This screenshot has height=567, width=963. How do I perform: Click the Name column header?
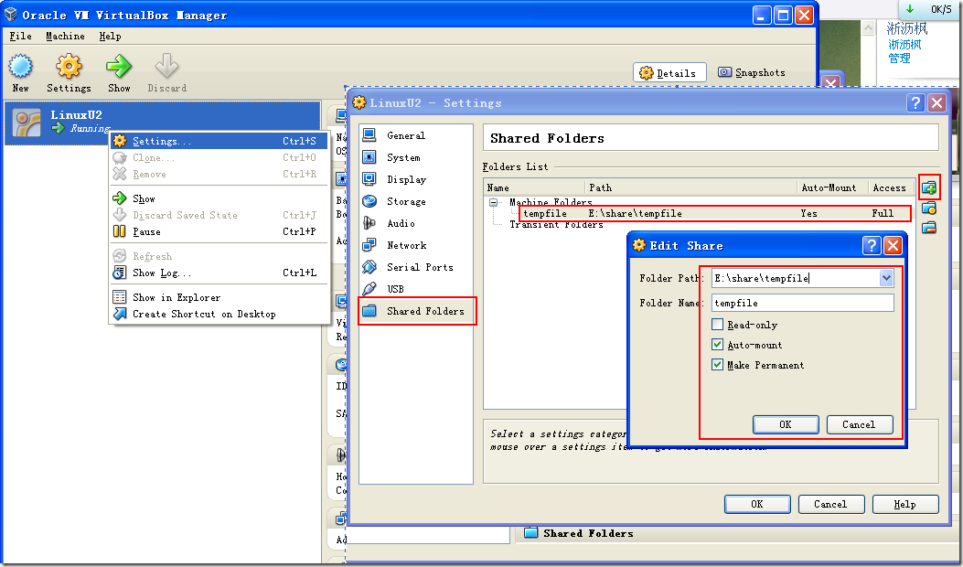pos(534,188)
